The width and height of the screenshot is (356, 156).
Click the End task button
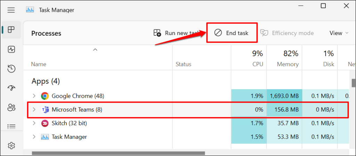pyautogui.click(x=232, y=33)
